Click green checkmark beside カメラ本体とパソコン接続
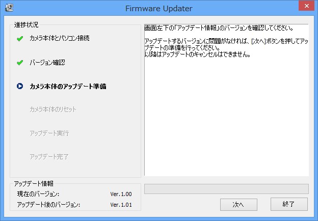 20,39
